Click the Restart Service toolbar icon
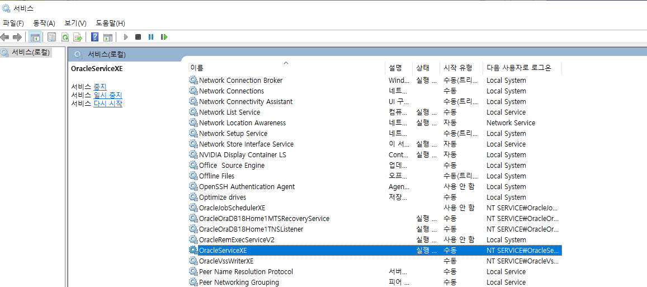Image resolution: width=647 pixels, height=287 pixels. pos(164,37)
